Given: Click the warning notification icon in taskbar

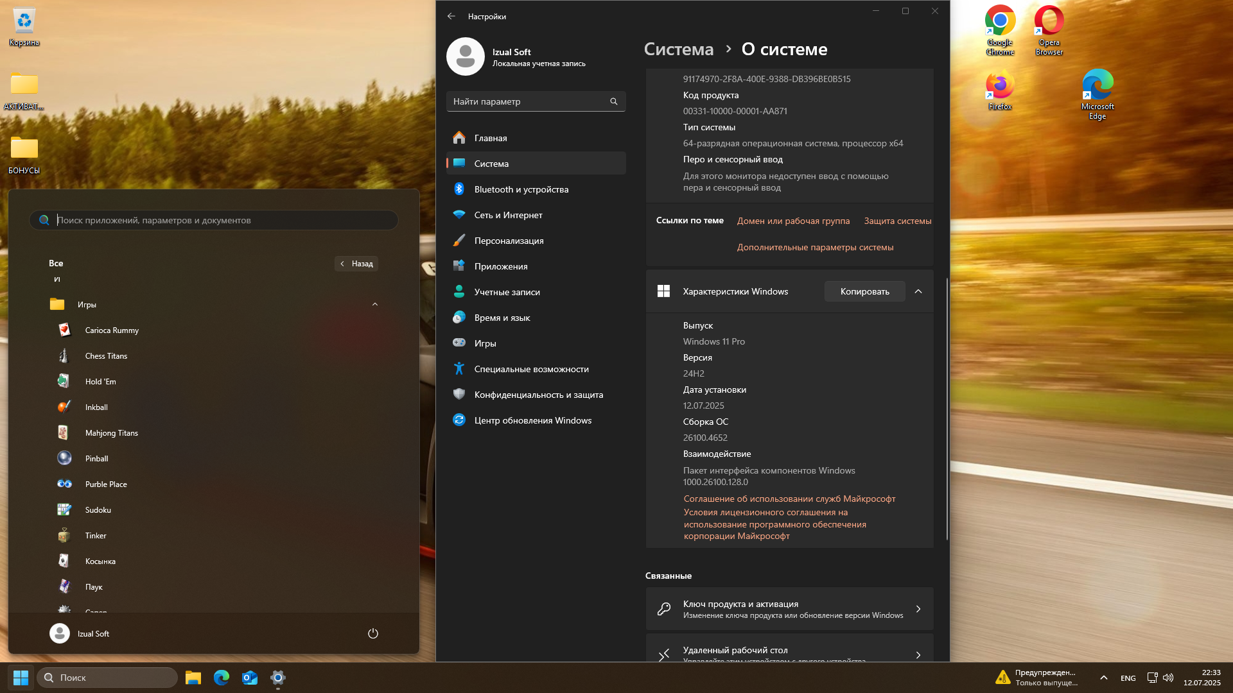Looking at the screenshot, I should tap(1002, 678).
